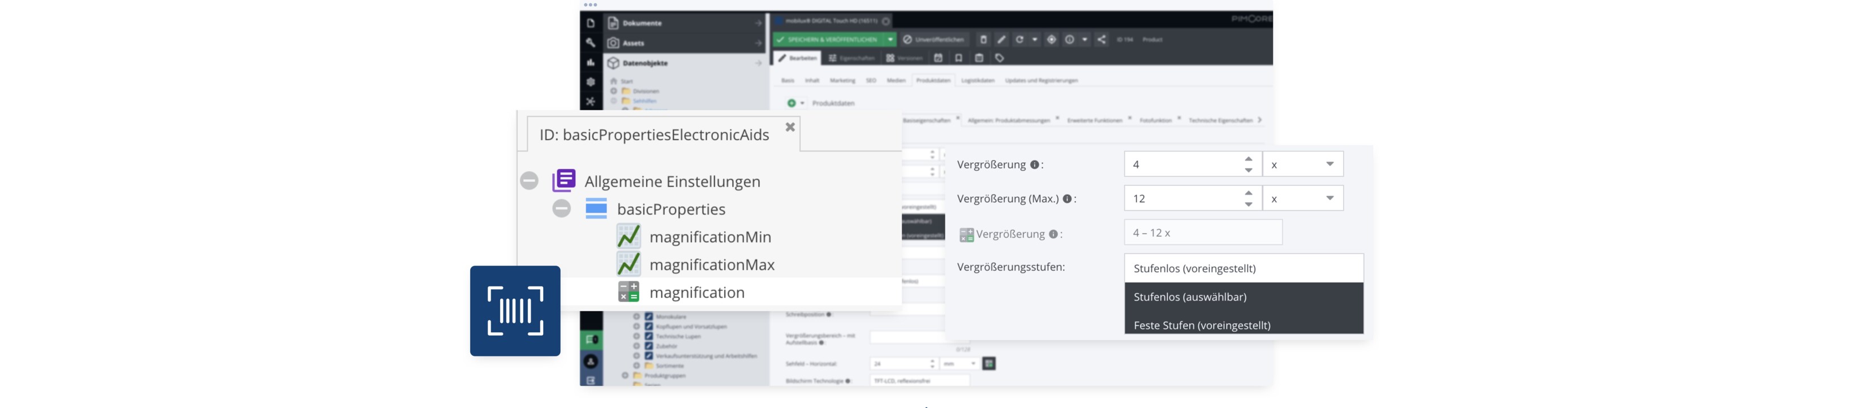1867x408 pixels.
Task: Click the wrench icon in left sidebar
Action: point(591,43)
